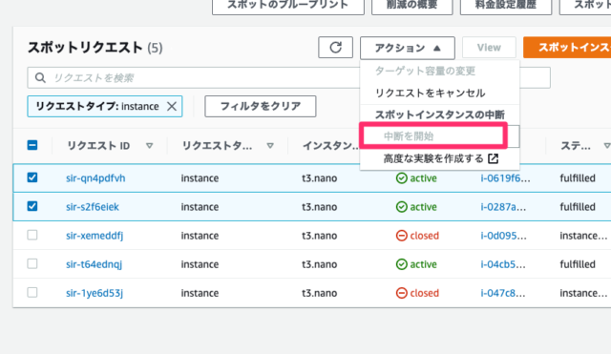Remove the リクエストタイプ: instance filter chip

172,106
